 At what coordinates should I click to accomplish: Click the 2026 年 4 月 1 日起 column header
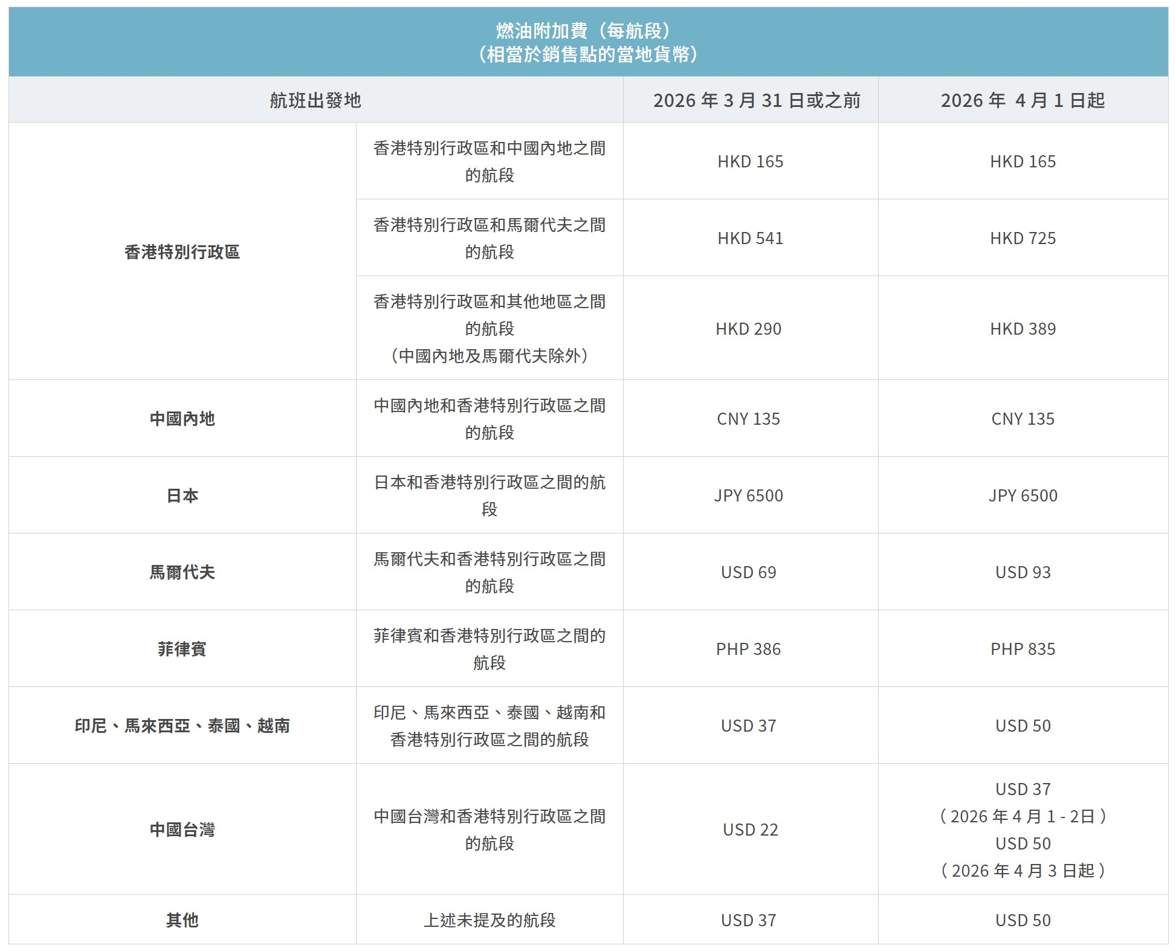(x=1027, y=100)
